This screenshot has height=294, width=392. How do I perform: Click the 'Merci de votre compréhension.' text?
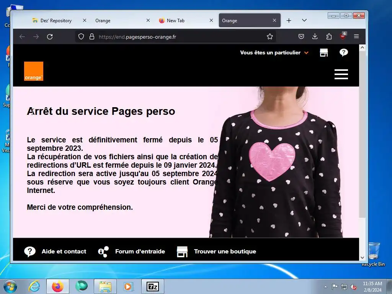coord(80,207)
